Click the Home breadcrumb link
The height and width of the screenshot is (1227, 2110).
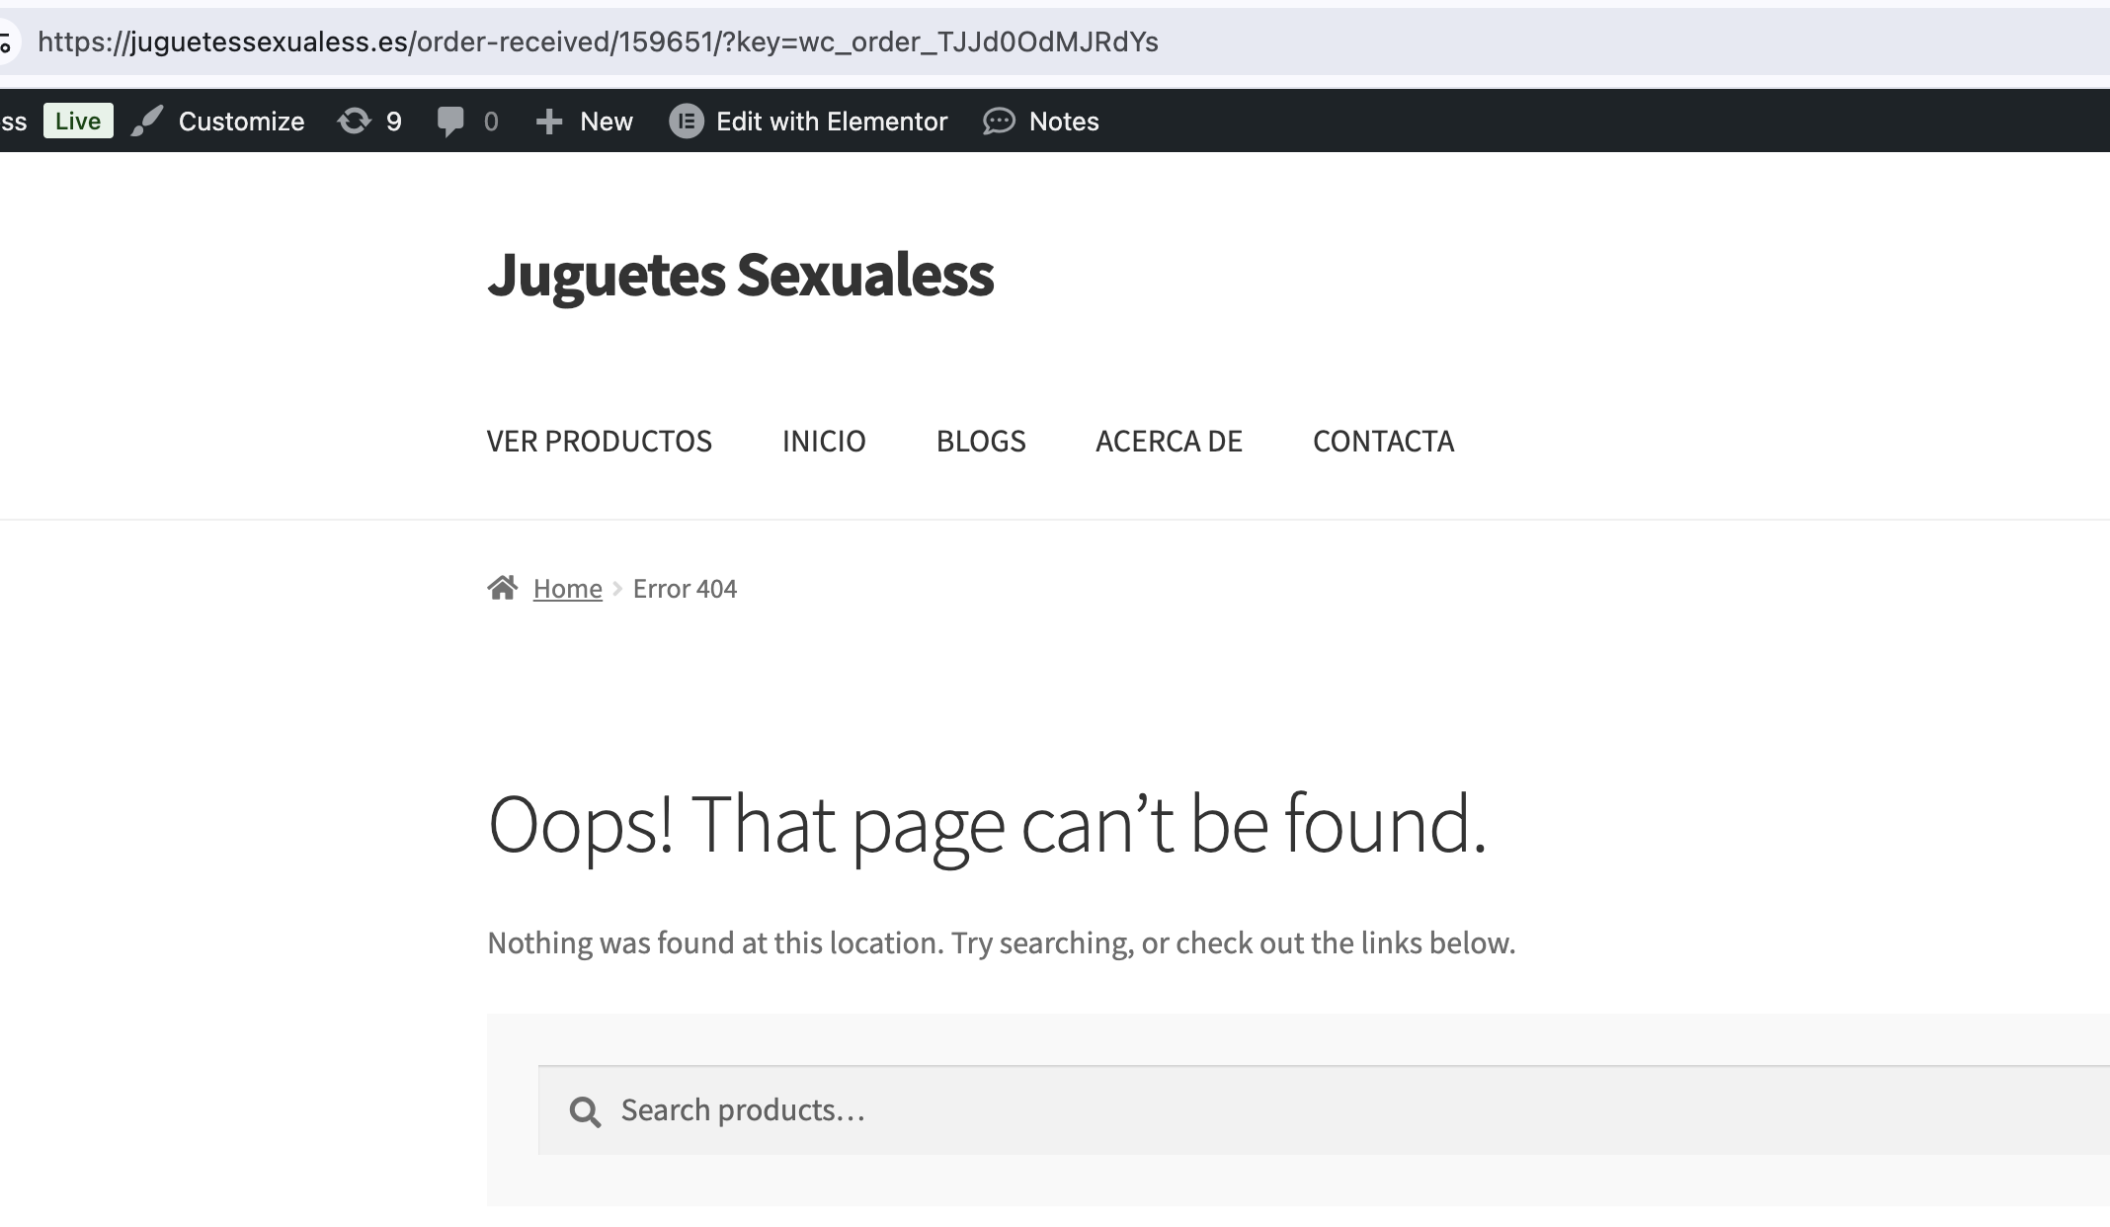point(567,589)
